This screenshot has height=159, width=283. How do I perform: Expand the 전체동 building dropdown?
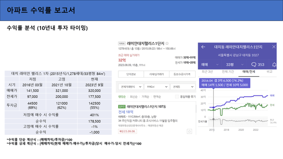tap(183, 87)
